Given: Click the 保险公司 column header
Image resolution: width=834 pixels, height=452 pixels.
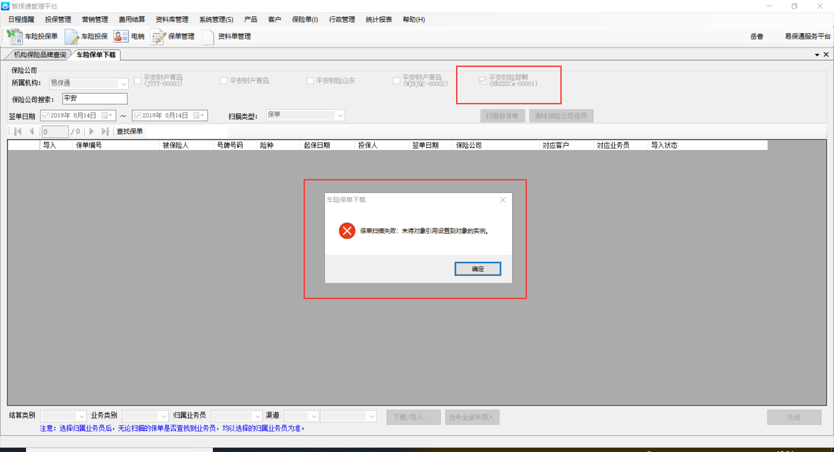Looking at the screenshot, I should pyautogui.click(x=496, y=145).
